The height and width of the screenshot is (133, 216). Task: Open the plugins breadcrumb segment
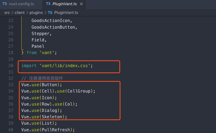[36, 13]
